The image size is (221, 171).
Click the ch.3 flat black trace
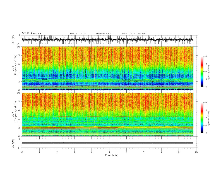point(108,143)
